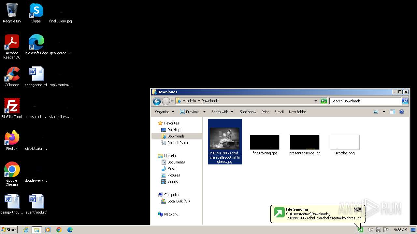Open CCleaner desktop shortcut
The image size is (417, 234).
pyautogui.click(x=12, y=77)
